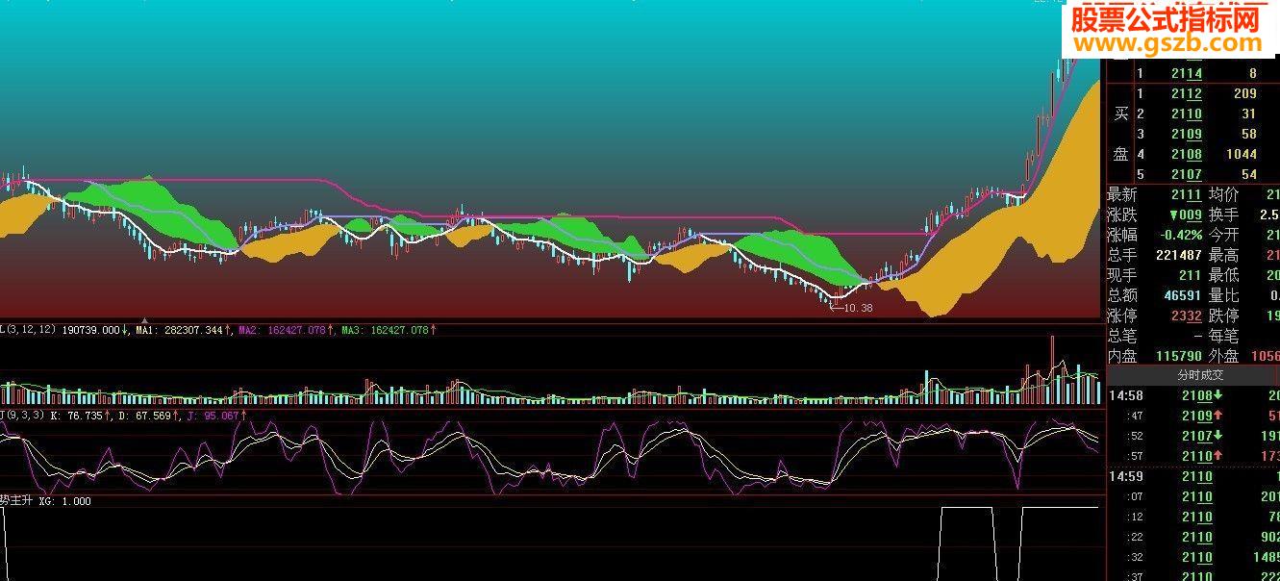Screen dimensions: 1280x581
Task: Click the :47 trade row price 2109
Action: tap(1196, 416)
